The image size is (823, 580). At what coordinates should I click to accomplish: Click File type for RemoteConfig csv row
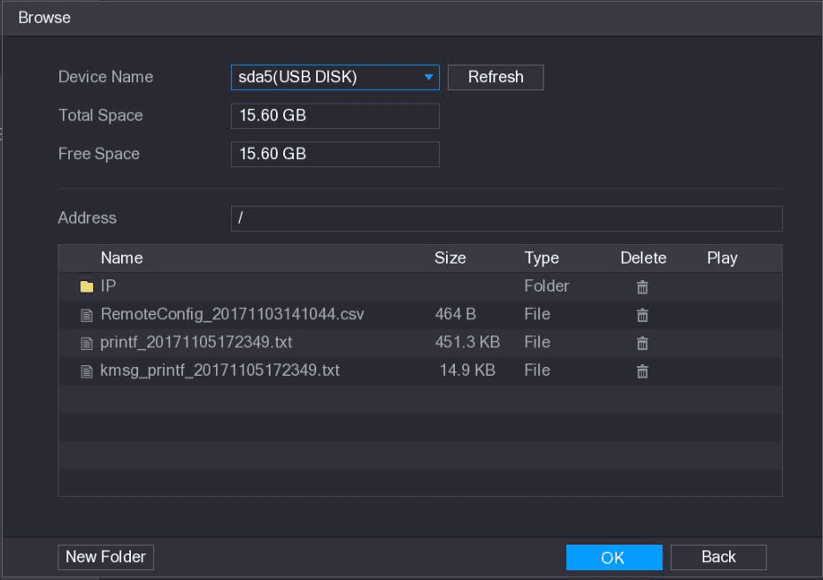tap(537, 314)
